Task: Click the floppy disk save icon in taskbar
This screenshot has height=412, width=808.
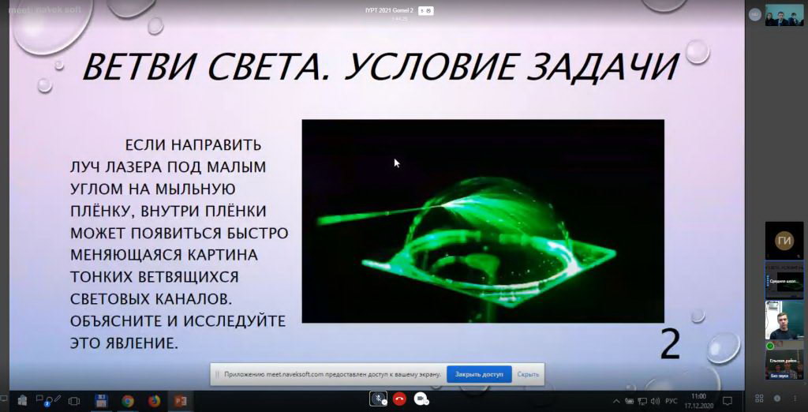Action: pyautogui.click(x=101, y=401)
